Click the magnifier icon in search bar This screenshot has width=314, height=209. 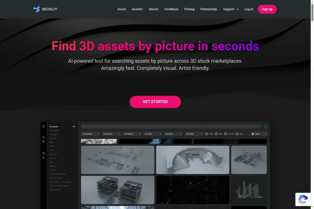(x=84, y=127)
